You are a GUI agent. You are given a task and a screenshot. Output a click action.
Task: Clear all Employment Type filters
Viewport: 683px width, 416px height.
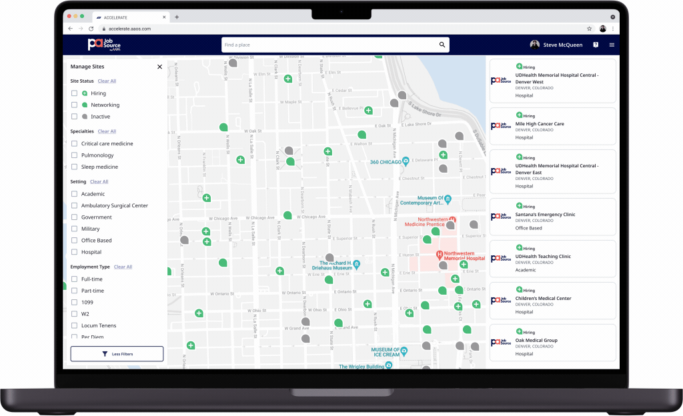(123, 267)
